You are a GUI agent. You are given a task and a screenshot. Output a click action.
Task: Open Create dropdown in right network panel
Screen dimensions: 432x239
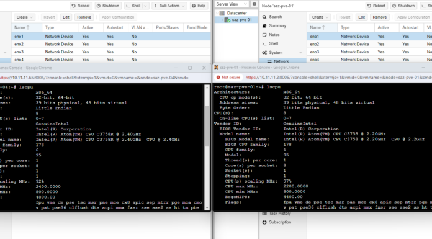(320, 17)
